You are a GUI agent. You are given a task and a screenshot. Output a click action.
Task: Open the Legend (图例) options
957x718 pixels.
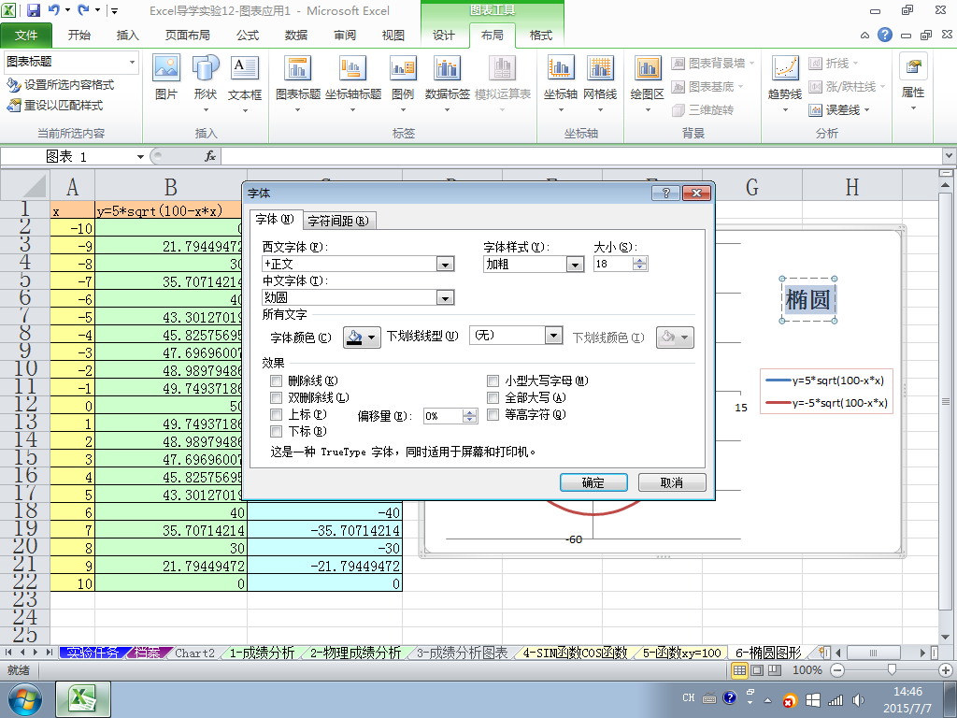coord(403,82)
